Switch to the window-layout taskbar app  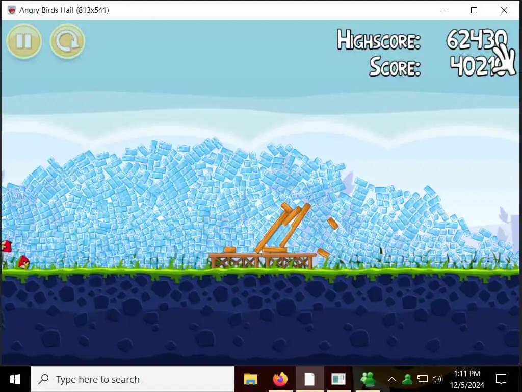coord(338,379)
